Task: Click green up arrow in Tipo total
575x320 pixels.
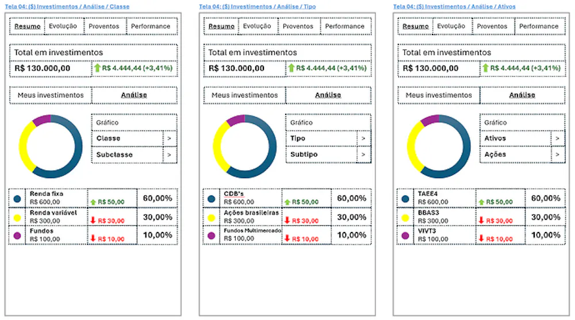Action: tap(291, 68)
